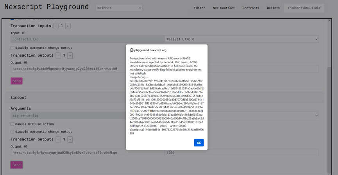
Task: Add a transaction output in first section
Action: click(70, 55)
